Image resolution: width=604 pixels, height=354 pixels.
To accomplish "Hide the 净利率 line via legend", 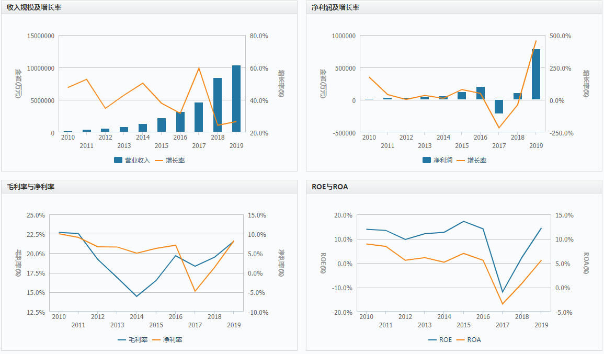I will 167,340.
